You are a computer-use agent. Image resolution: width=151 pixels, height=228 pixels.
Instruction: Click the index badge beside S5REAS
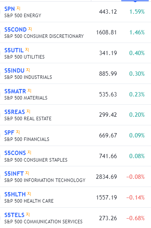(x=28, y=112)
